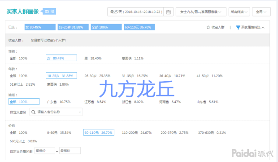Click 收藏人群 link with star
Screen dimensions: 278x162
pos(216,27)
